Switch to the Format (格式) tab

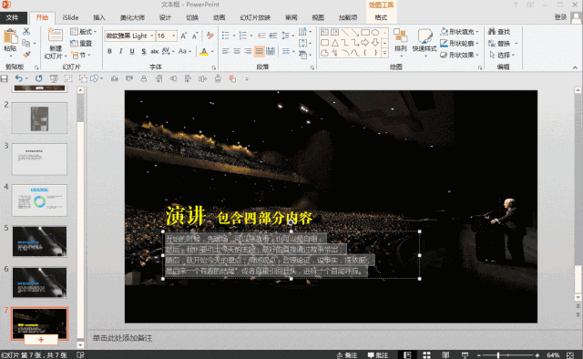tap(381, 17)
